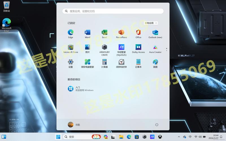Open Outlook (new) app
226x141 pixels.
coord(155,34)
